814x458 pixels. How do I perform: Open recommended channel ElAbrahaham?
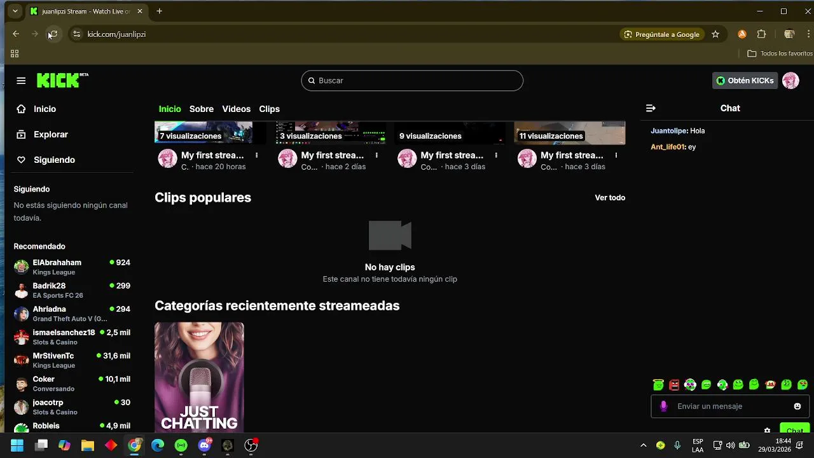72,267
